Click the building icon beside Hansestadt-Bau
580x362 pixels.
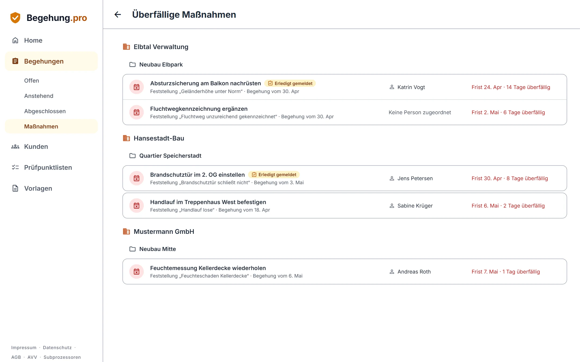coord(126,138)
